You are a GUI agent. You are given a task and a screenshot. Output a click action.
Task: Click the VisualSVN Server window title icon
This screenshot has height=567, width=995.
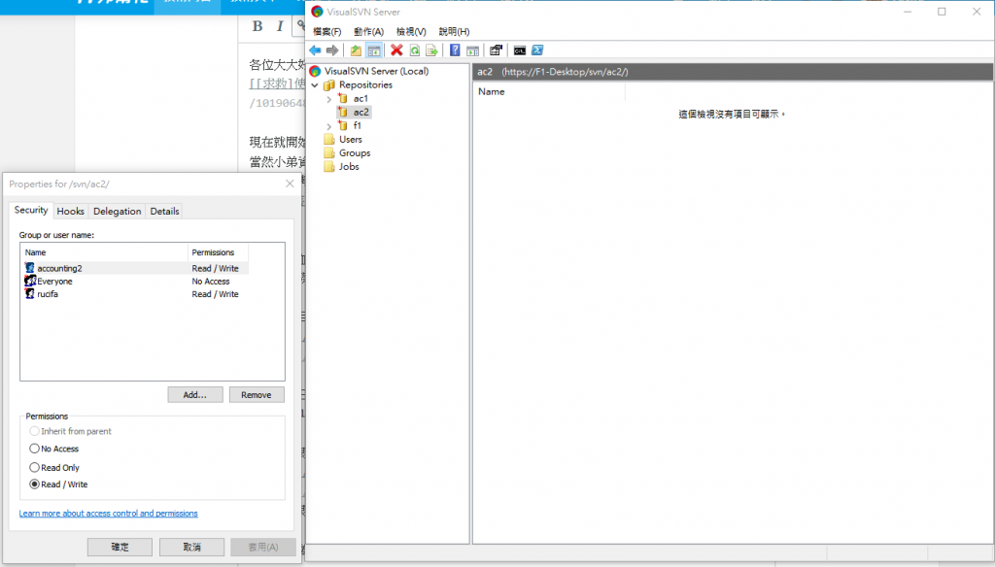point(317,12)
